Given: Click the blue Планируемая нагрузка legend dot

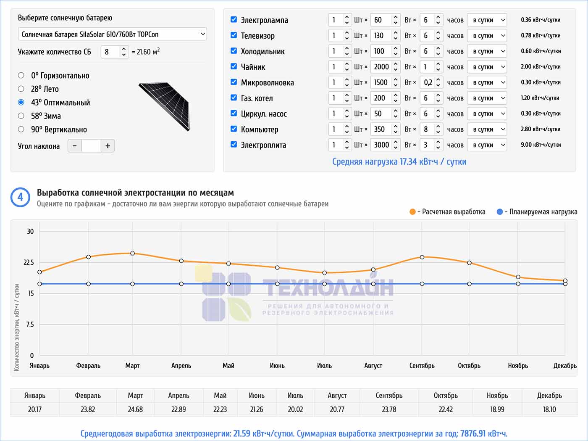Looking at the screenshot, I should (500, 212).
